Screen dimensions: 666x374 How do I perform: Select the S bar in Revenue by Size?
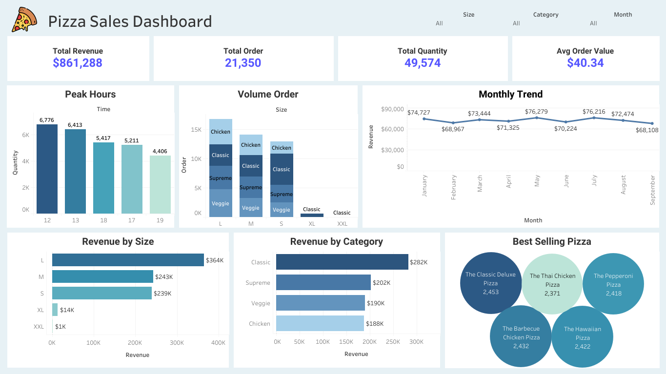coord(102,293)
